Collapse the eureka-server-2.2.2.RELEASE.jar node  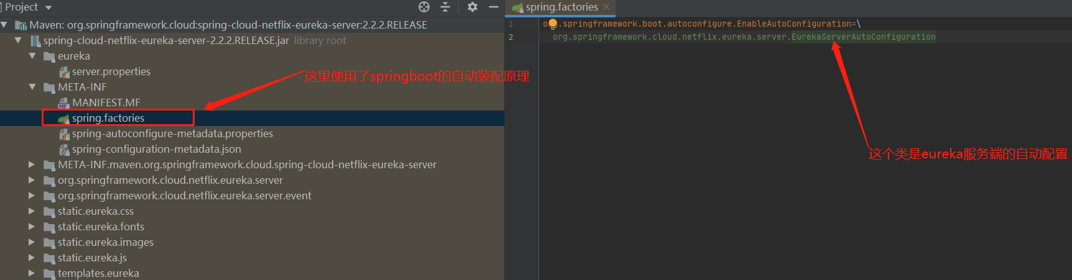[x=18, y=40]
